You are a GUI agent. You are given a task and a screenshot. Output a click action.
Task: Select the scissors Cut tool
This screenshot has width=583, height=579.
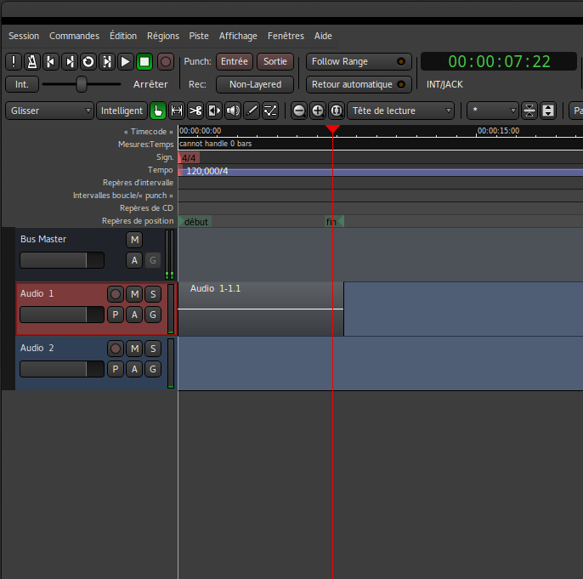point(195,111)
